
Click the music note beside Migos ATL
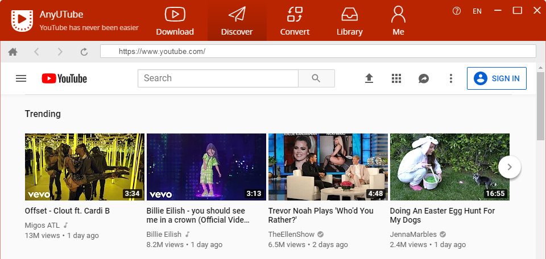[66, 225]
